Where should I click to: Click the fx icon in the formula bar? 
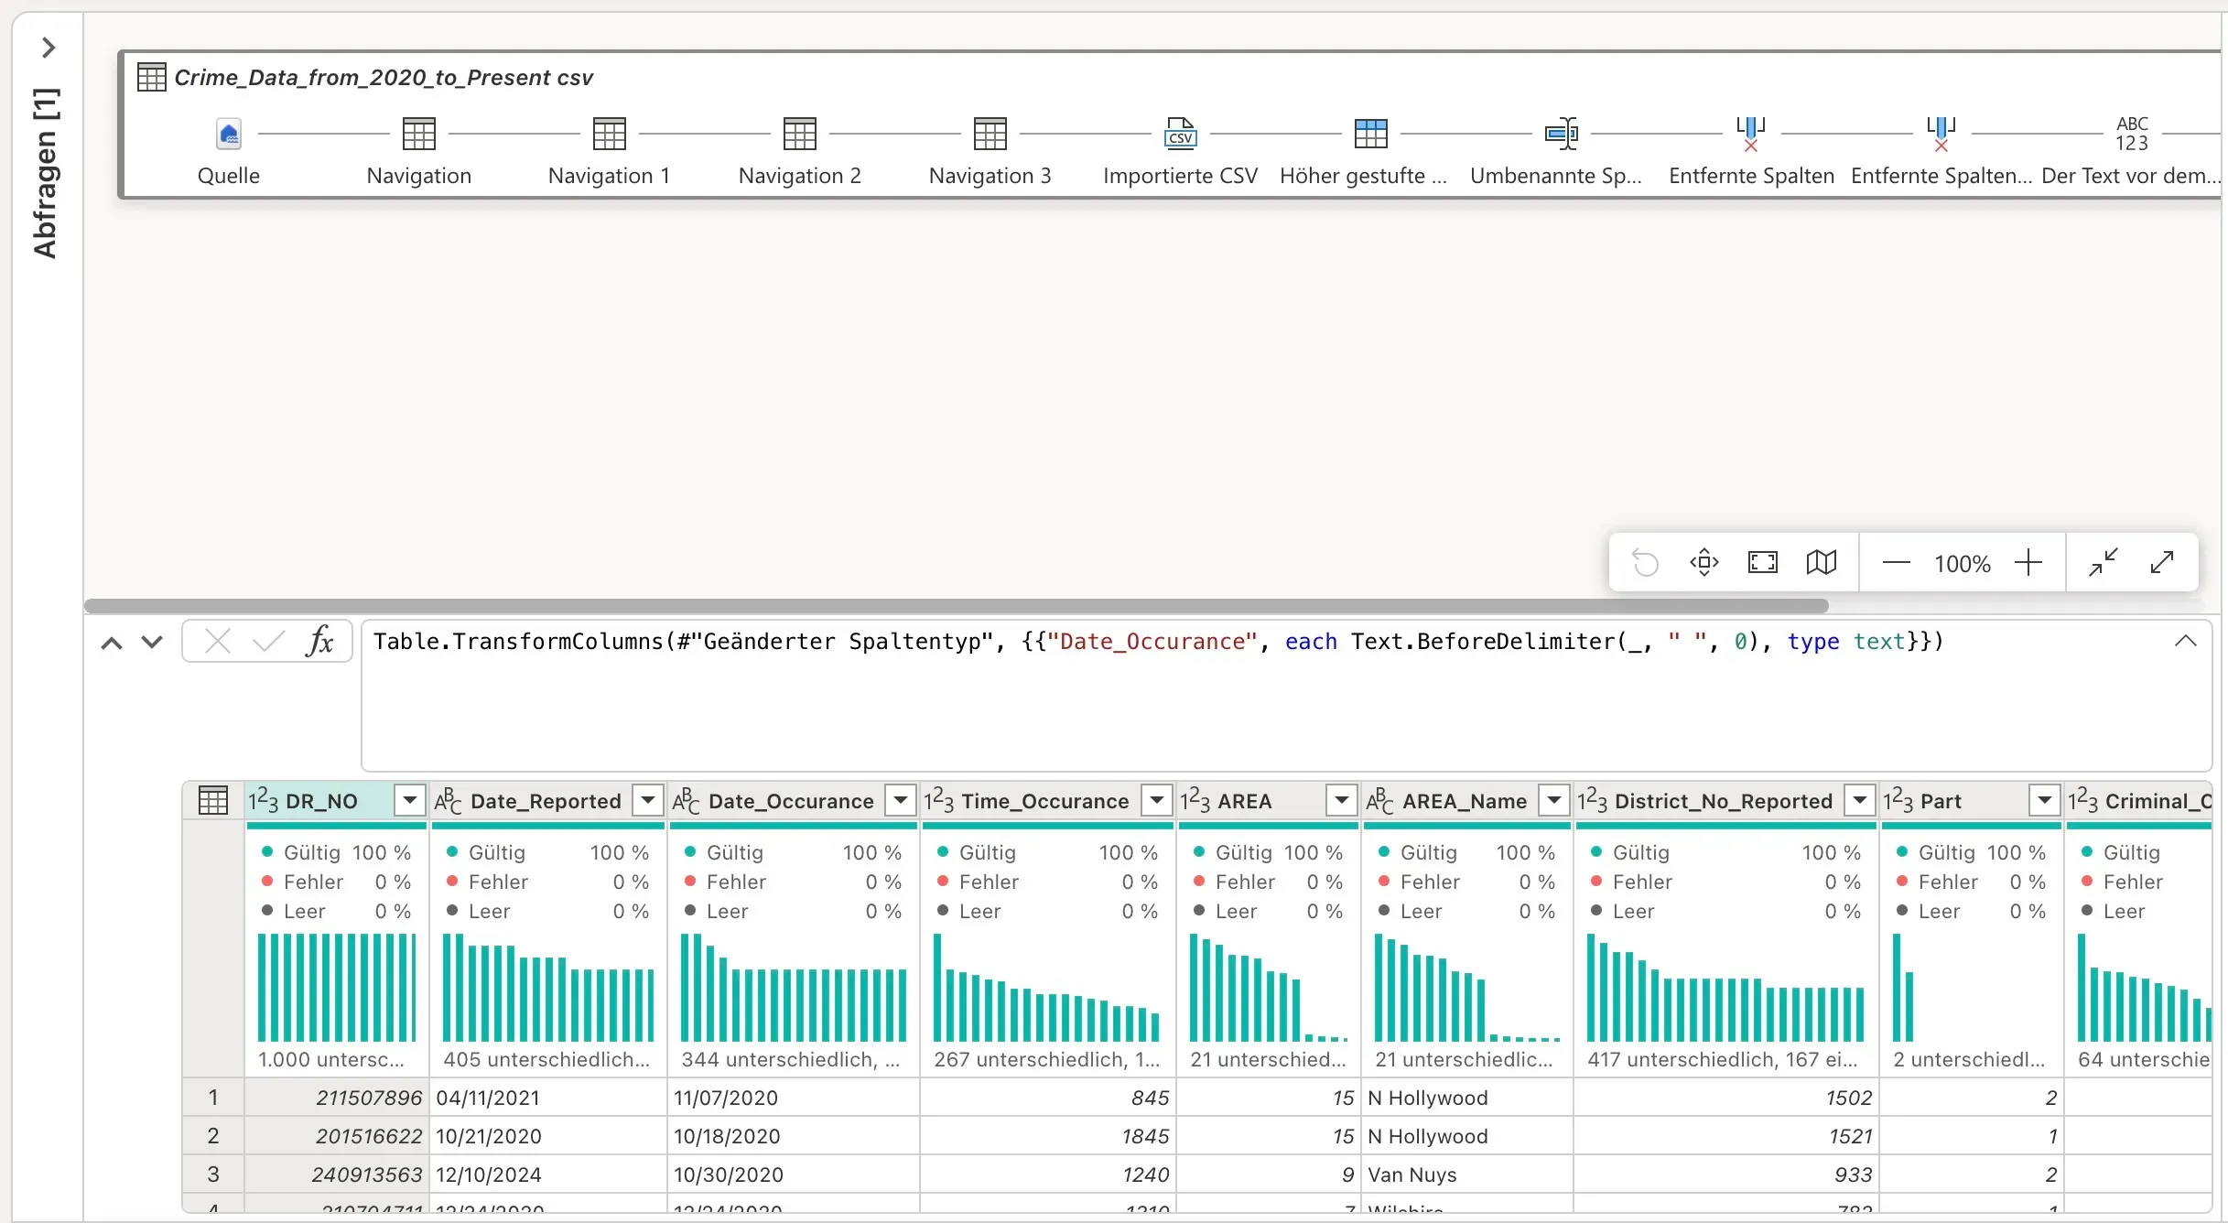[320, 641]
